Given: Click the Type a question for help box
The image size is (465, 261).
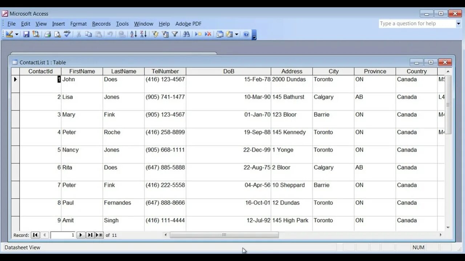Looking at the screenshot, I should tap(417, 24).
